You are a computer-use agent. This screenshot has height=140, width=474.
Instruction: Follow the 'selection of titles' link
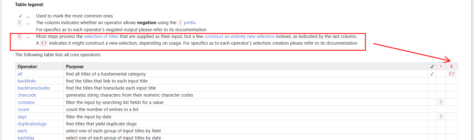pyautogui.click(x=101, y=36)
